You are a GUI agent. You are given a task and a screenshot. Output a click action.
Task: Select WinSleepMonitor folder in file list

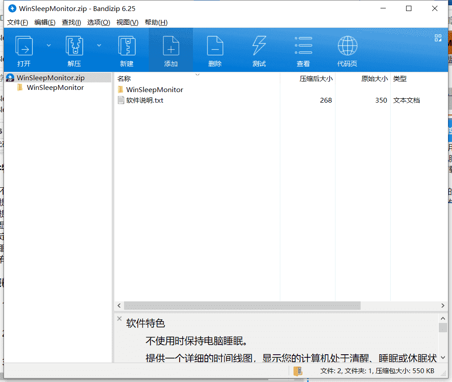pyautogui.click(x=154, y=90)
